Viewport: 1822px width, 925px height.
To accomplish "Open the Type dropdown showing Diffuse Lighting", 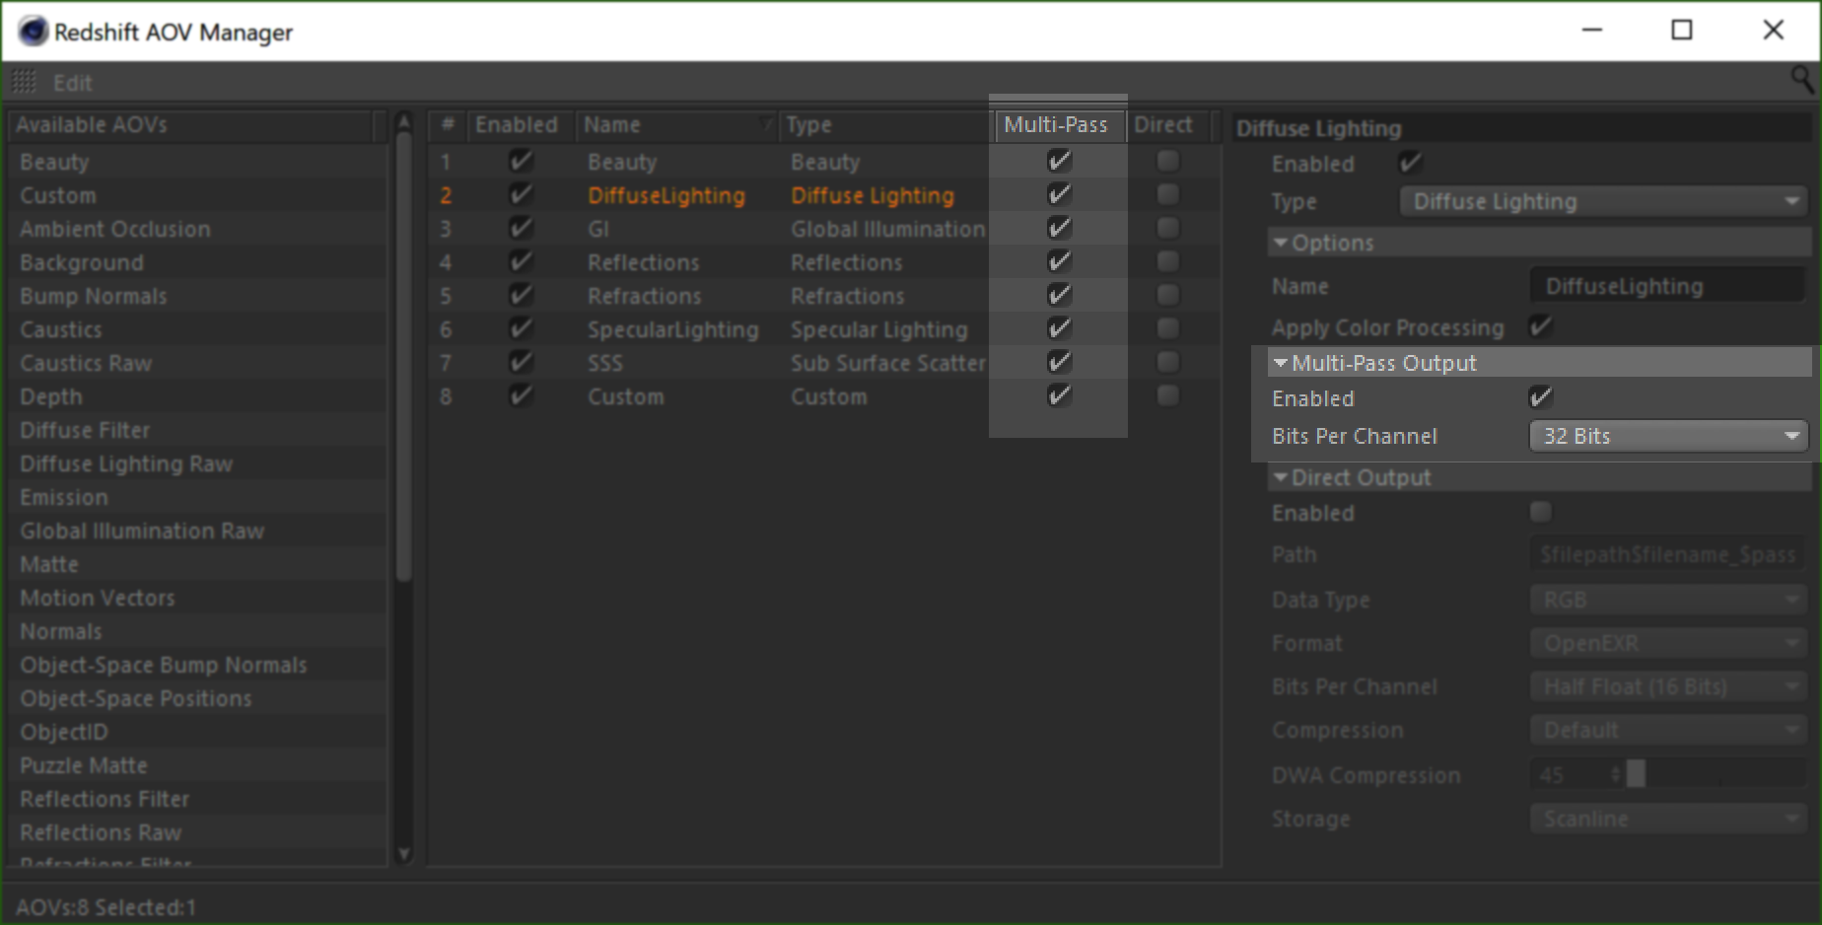I will (1603, 201).
